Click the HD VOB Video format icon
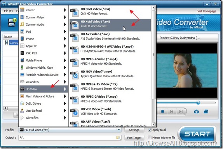The width and height of the screenshot is (223, 149). (74, 113)
